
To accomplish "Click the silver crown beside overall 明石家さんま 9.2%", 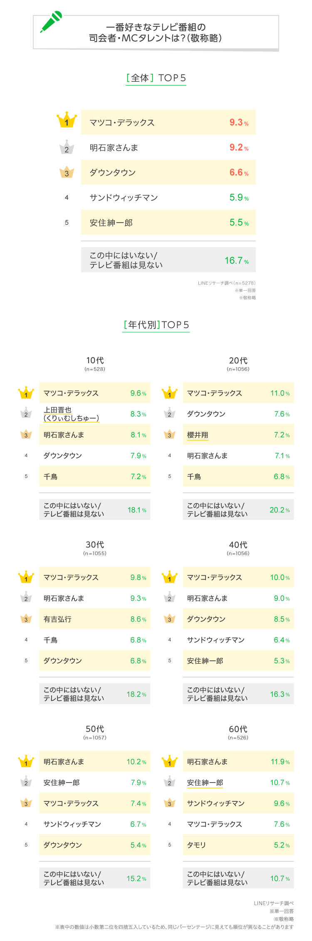I will 67,148.
